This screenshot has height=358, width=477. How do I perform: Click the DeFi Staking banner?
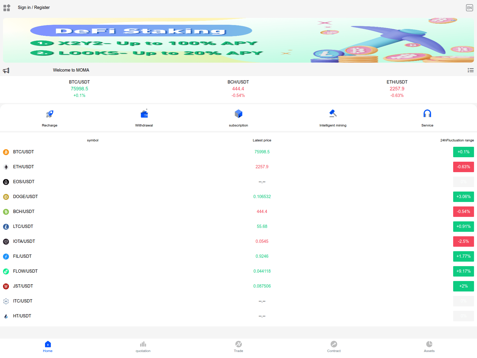click(x=238, y=40)
